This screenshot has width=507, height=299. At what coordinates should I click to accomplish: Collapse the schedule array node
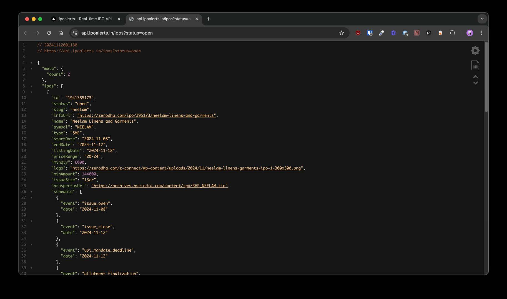click(x=31, y=192)
